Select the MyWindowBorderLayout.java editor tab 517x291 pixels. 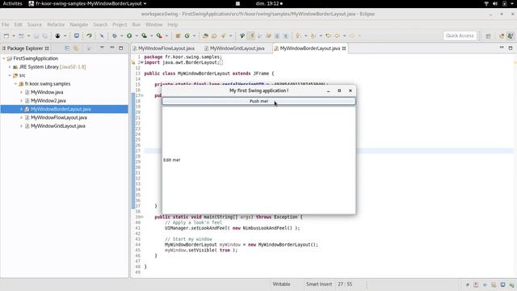coord(309,48)
